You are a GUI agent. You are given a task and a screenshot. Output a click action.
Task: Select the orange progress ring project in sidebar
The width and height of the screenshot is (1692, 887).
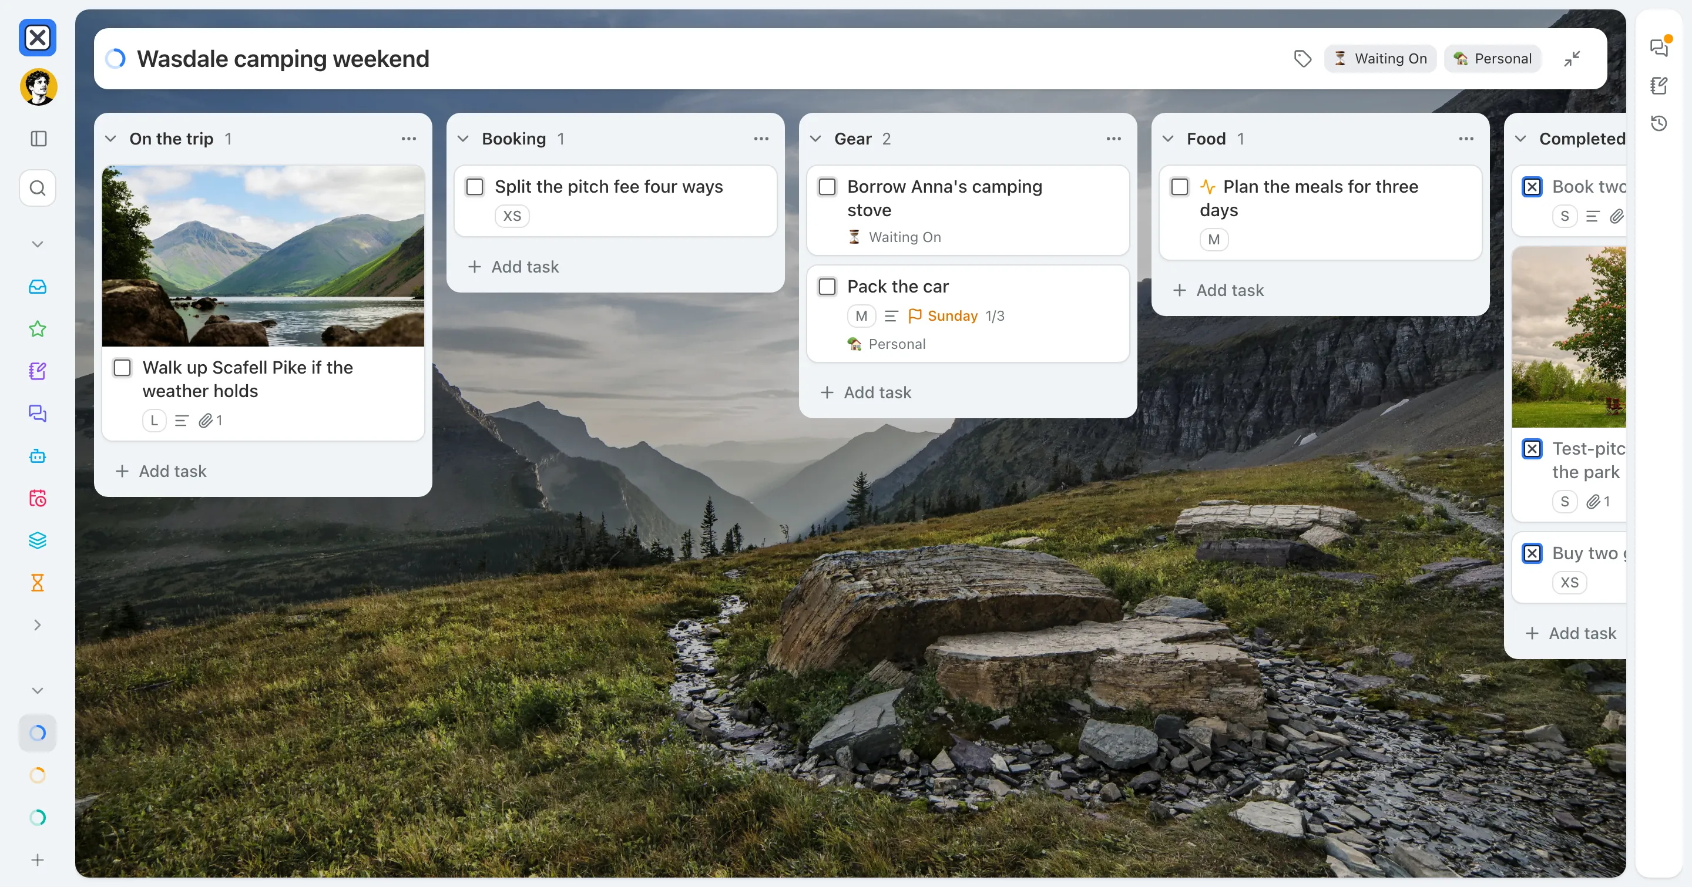(38, 775)
